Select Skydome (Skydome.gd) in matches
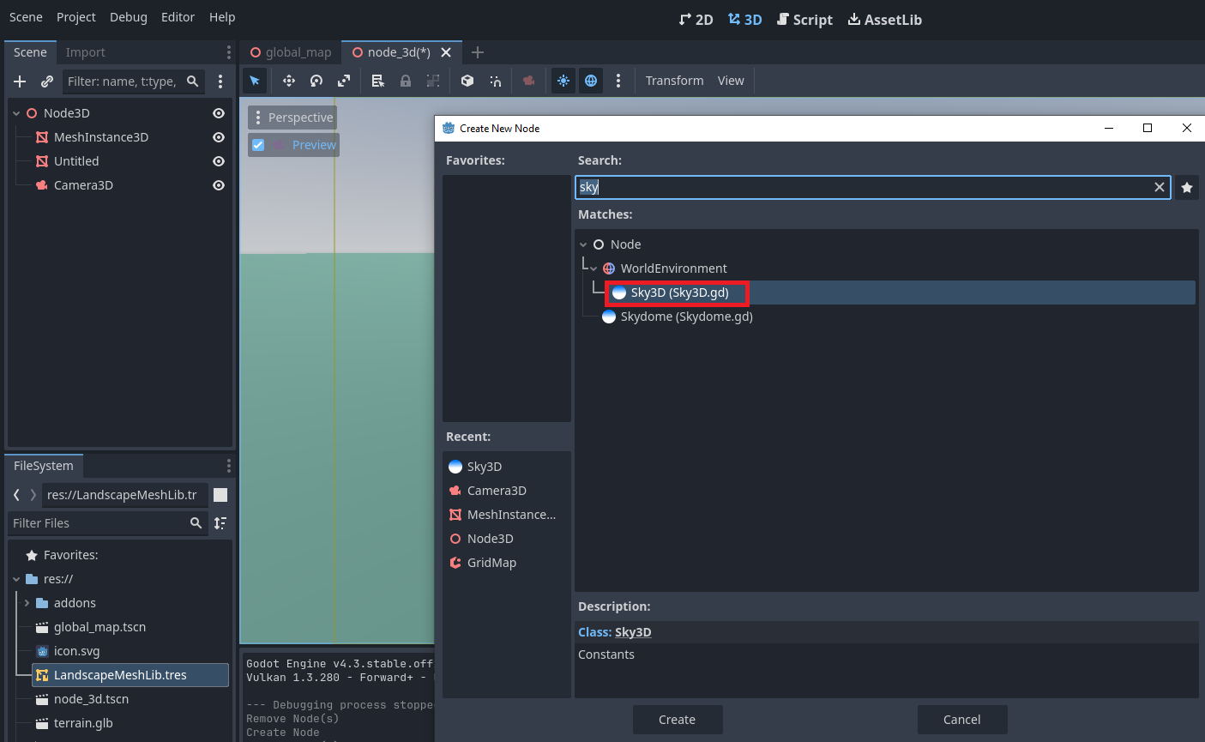The width and height of the screenshot is (1205, 742). 687,317
